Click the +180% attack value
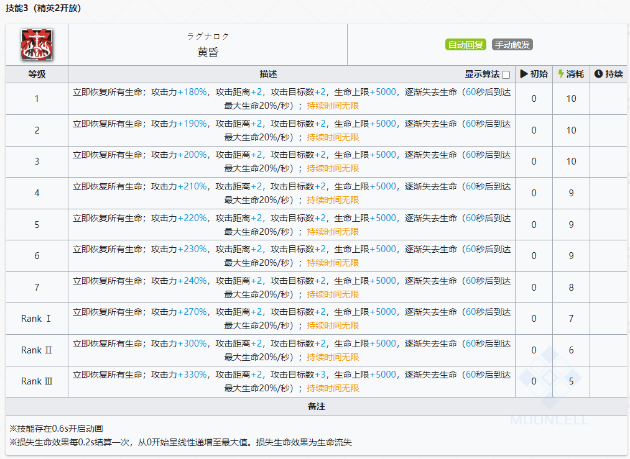 coord(192,92)
